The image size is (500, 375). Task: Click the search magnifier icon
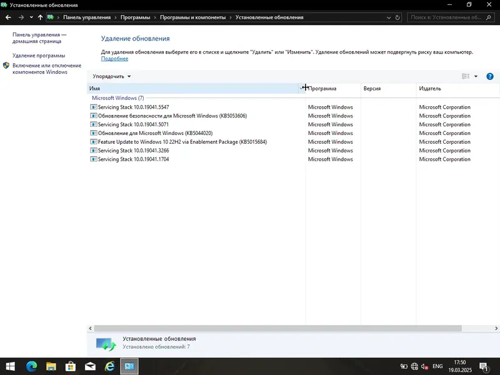489,17
